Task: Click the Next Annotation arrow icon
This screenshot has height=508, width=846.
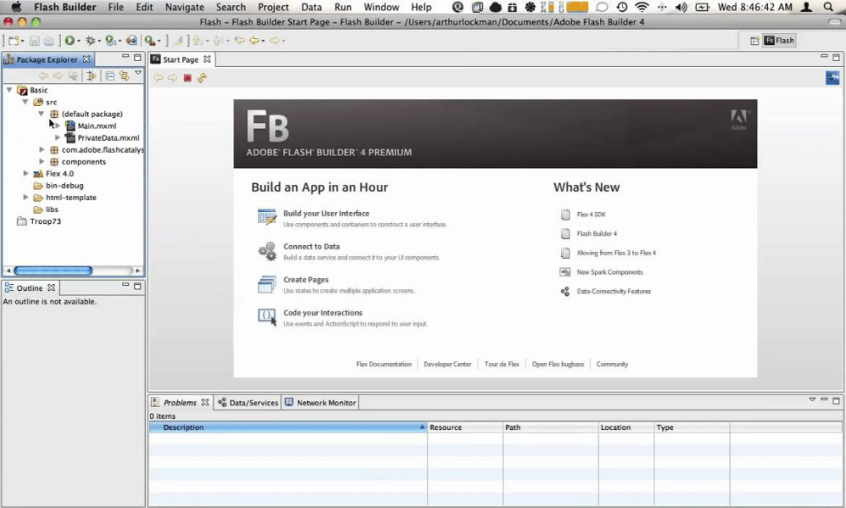Action: pos(198,41)
